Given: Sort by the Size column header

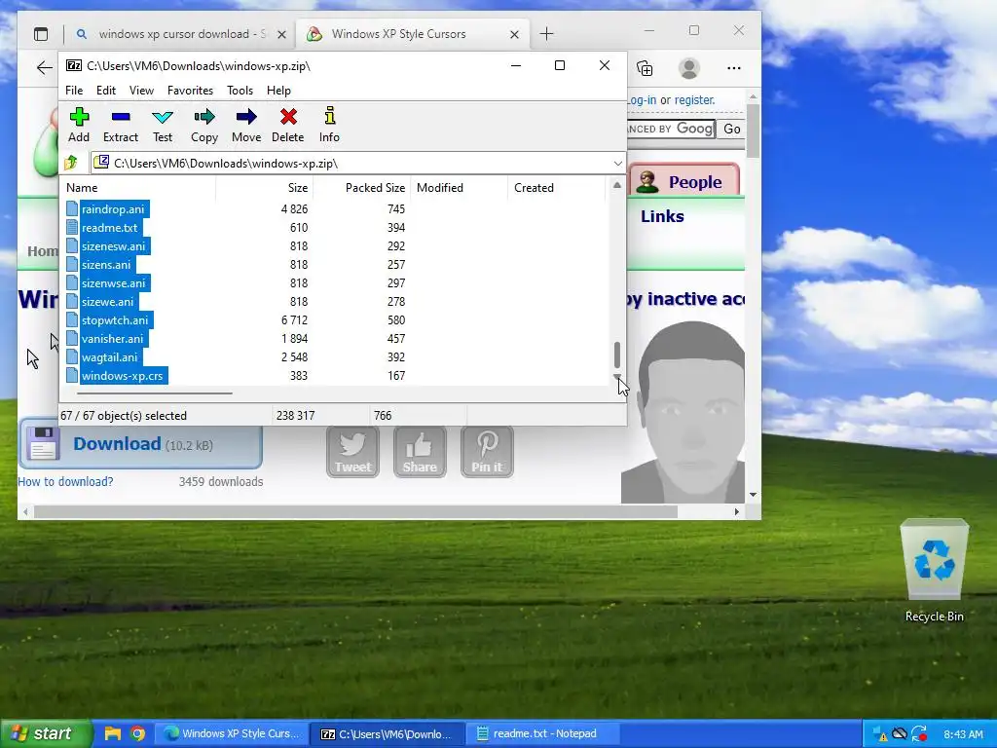Looking at the screenshot, I should tap(265, 188).
